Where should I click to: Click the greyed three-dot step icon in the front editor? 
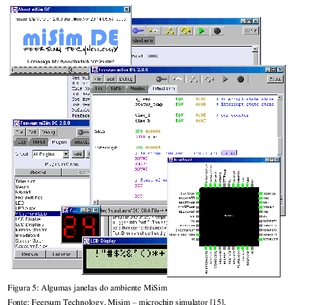pyautogui.click(x=194, y=79)
